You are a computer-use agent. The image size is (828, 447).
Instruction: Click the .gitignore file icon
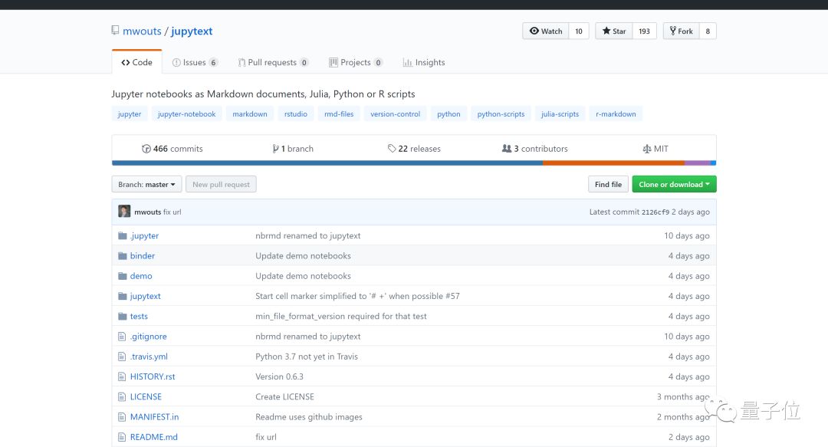[x=122, y=336]
